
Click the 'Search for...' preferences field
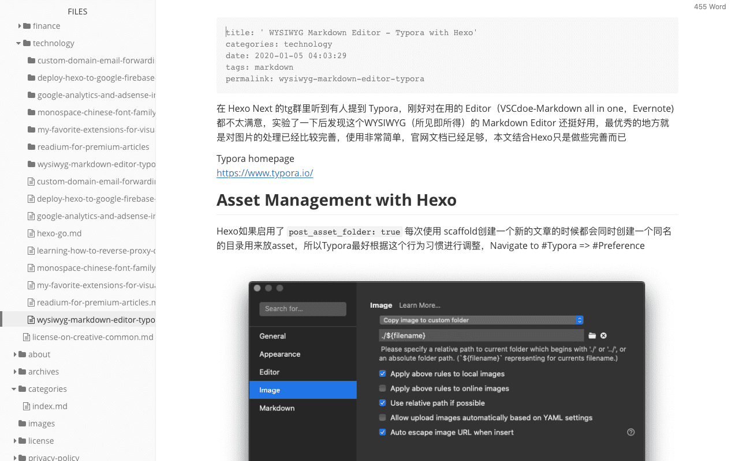pos(303,309)
